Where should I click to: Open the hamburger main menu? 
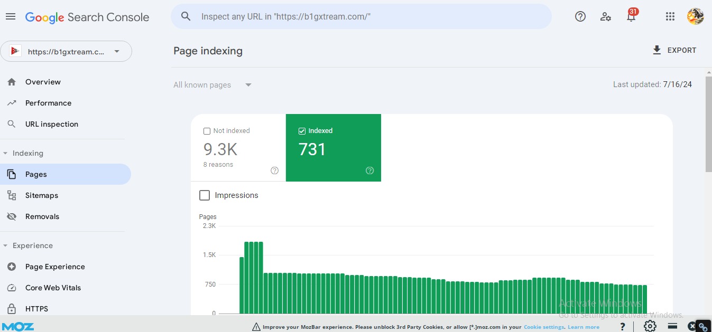[11, 17]
